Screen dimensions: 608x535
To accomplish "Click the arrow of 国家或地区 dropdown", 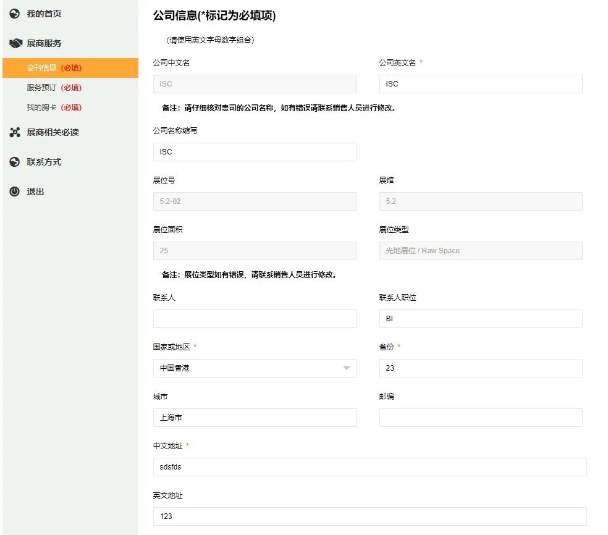I will click(x=346, y=368).
